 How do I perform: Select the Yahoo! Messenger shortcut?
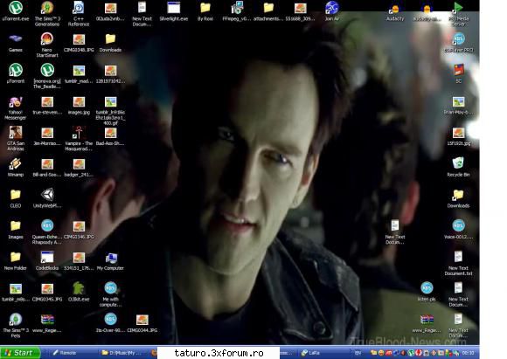(x=16, y=108)
